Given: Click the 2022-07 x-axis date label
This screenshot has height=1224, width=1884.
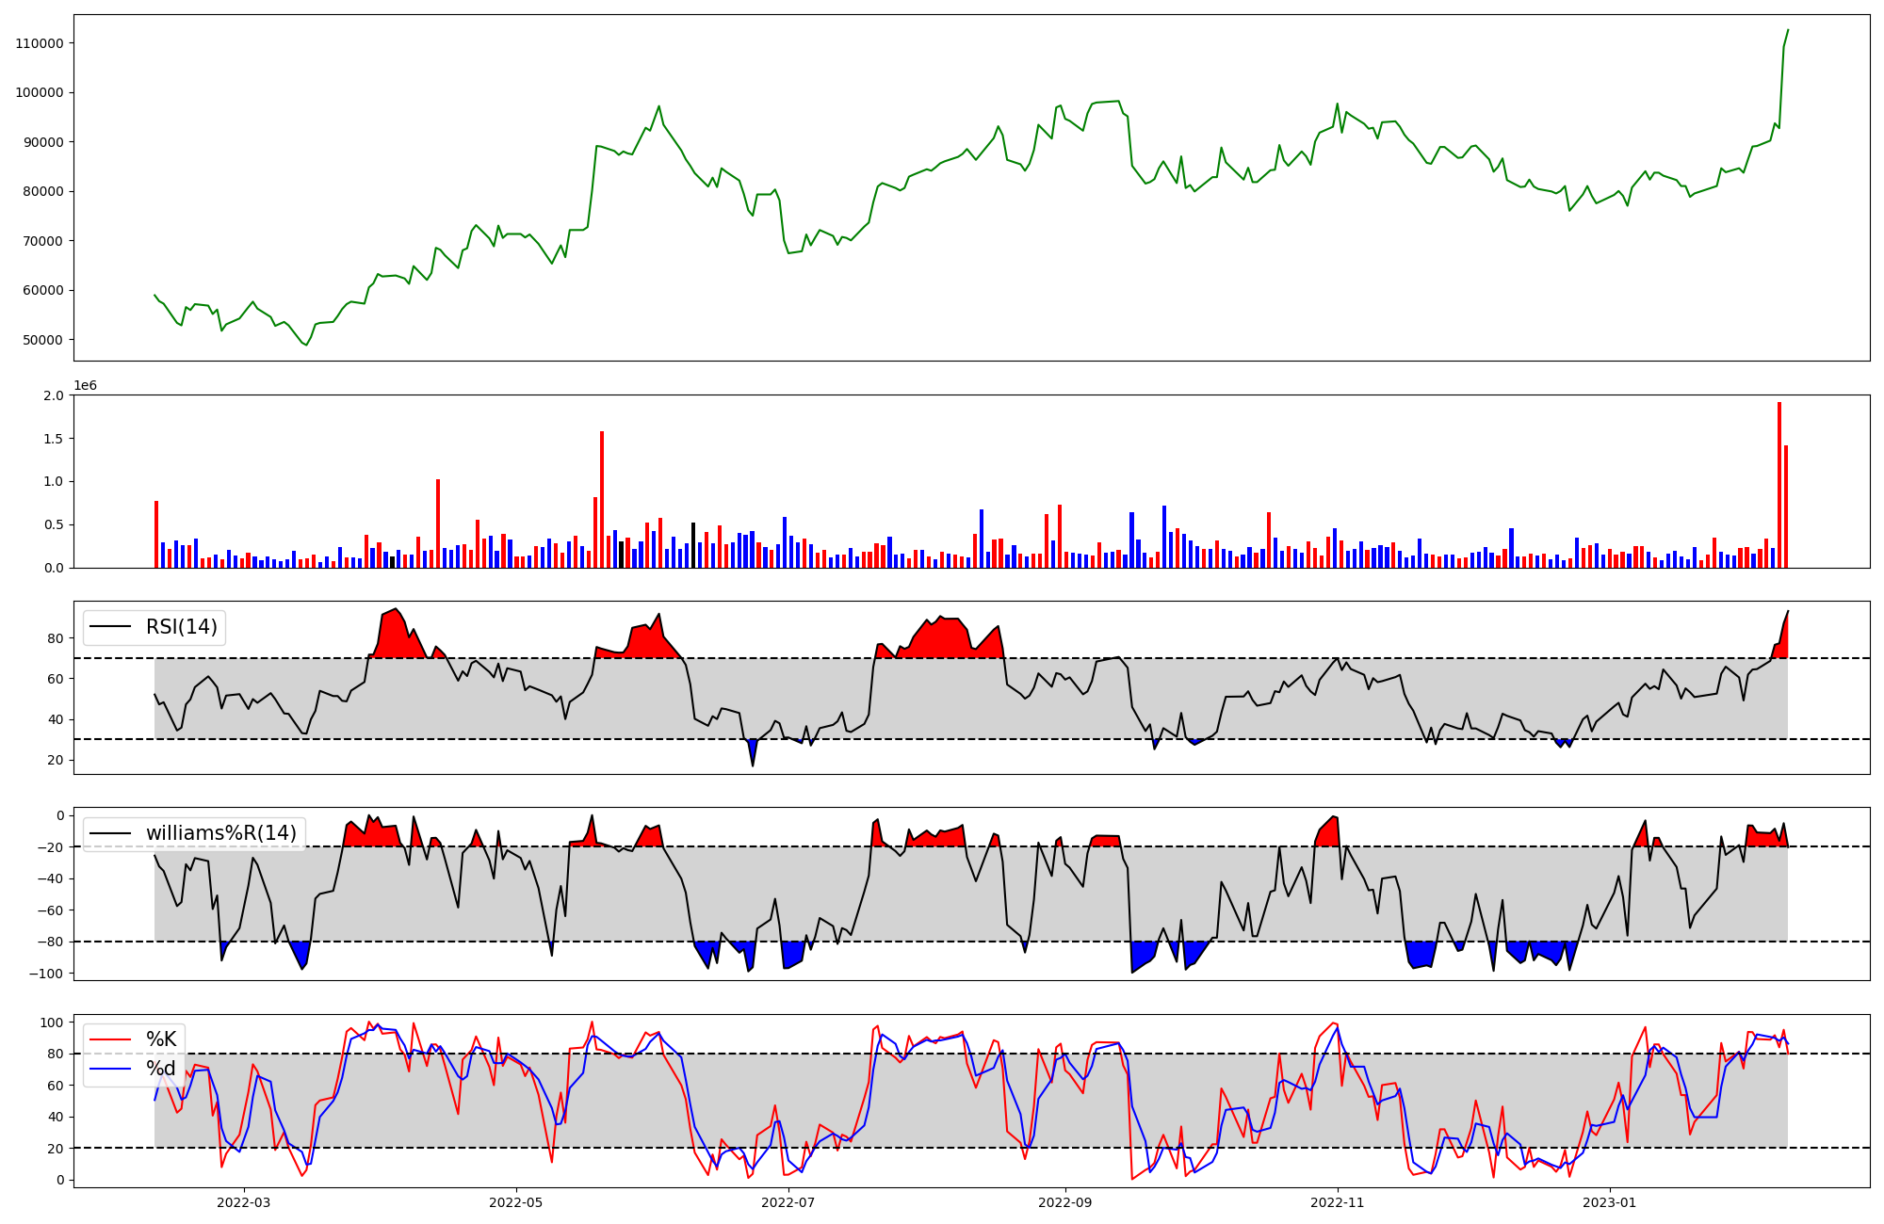Looking at the screenshot, I should point(788,1201).
